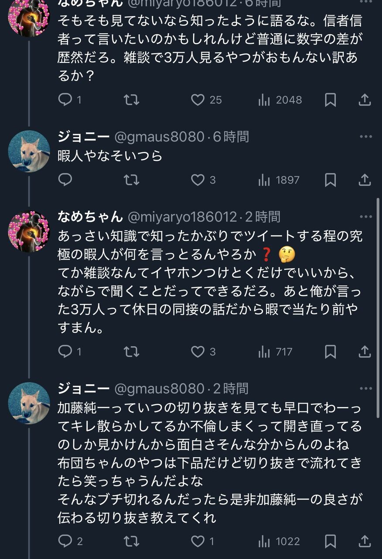Share the tweet with 717 views
This screenshot has height=559, width=382.
click(x=365, y=351)
